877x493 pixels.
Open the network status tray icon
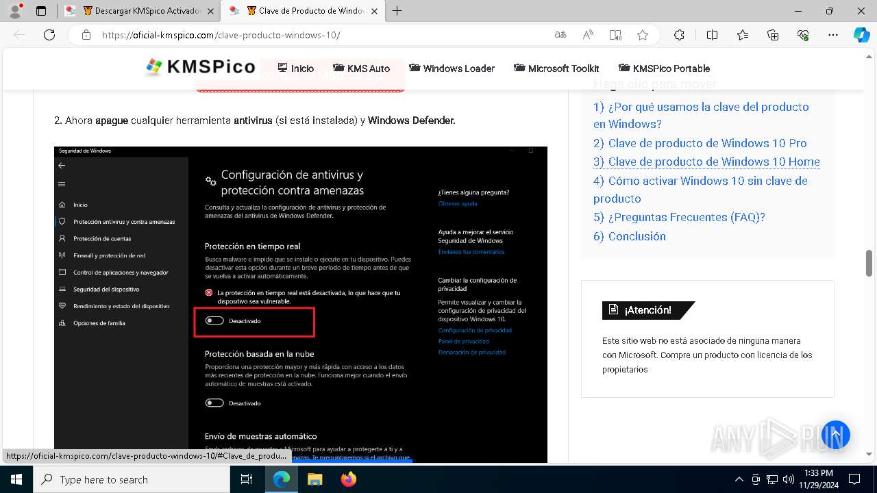[x=772, y=479]
